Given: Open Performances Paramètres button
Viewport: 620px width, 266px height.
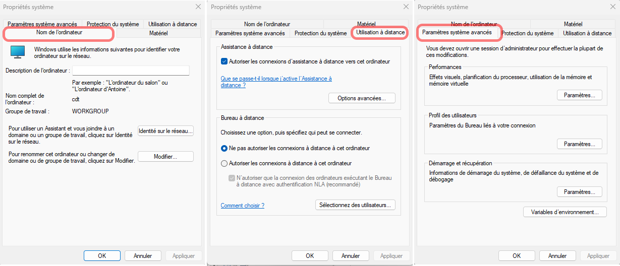Looking at the screenshot, I should point(580,95).
